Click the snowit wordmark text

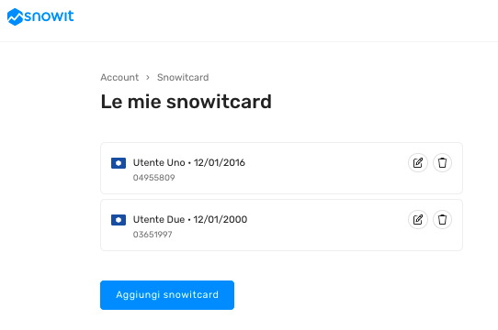point(49,16)
